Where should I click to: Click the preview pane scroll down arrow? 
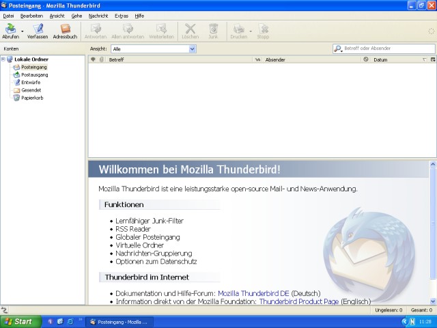pyautogui.click(x=433, y=301)
